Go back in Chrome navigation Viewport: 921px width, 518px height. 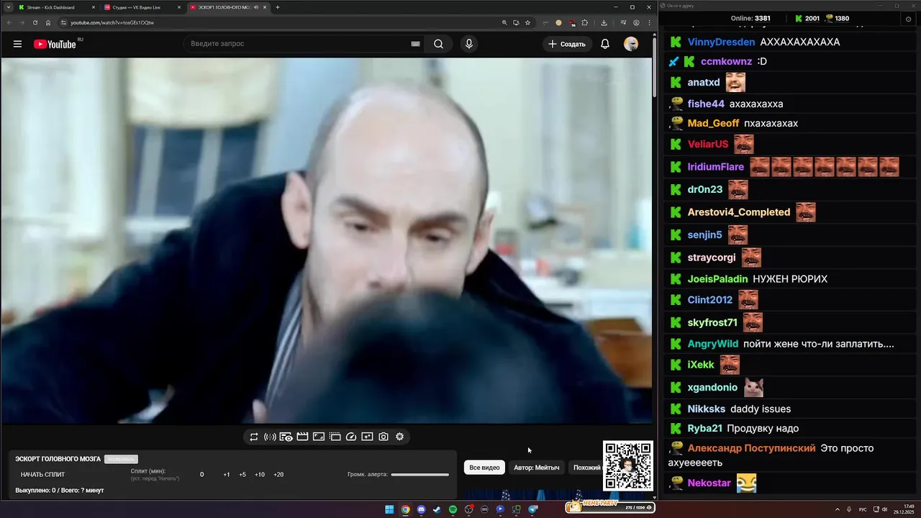9,22
